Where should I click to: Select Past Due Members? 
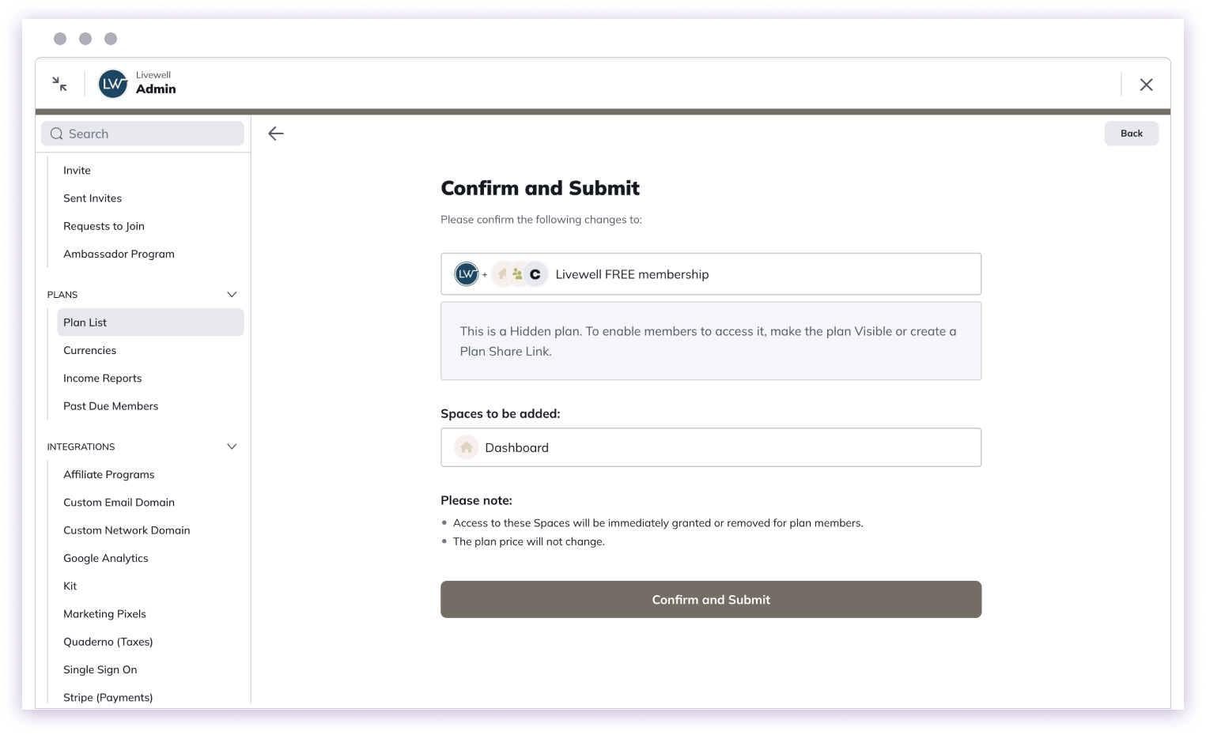(x=111, y=405)
